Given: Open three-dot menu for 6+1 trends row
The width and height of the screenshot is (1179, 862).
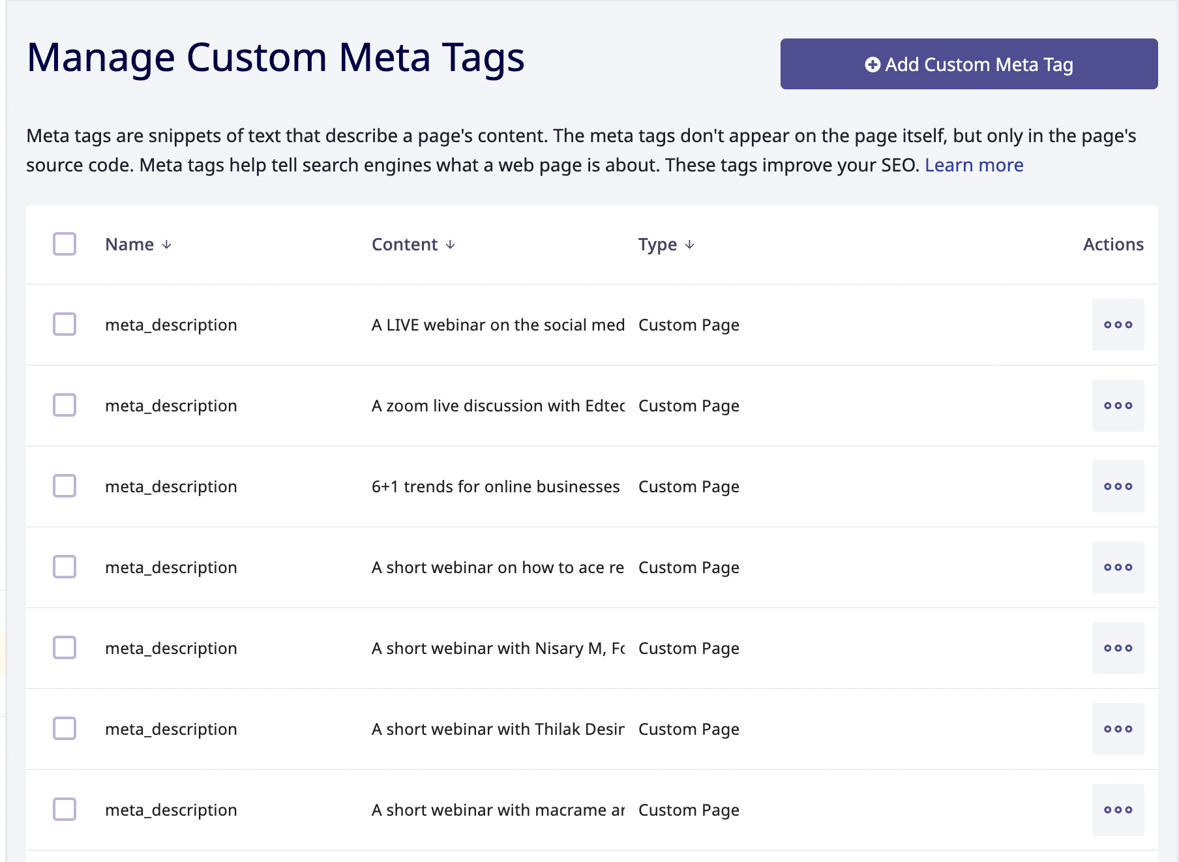Looking at the screenshot, I should 1118,486.
